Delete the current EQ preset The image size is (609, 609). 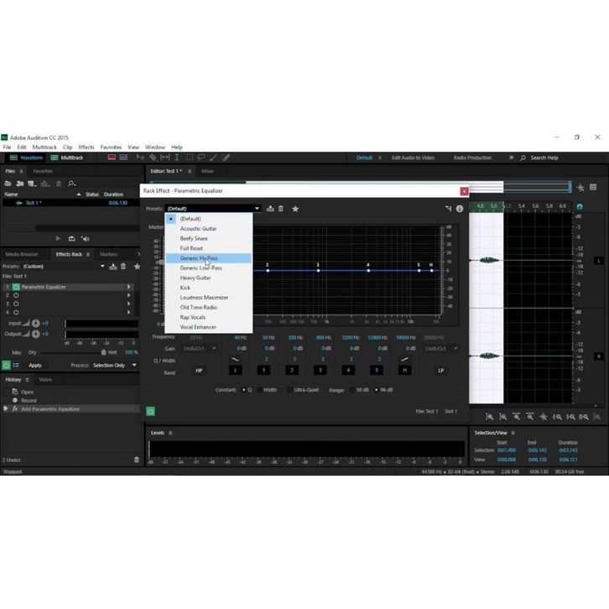(x=281, y=209)
